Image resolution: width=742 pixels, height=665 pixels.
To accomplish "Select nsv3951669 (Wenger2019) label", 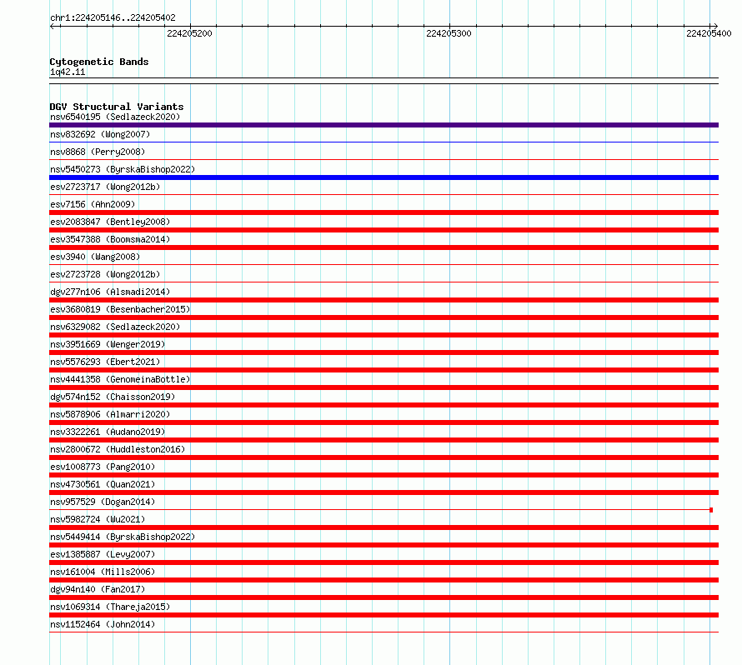I will [108, 344].
